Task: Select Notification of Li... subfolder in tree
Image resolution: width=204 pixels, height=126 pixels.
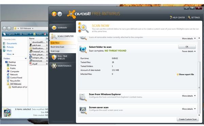Action: pyautogui.click(x=19, y=87)
